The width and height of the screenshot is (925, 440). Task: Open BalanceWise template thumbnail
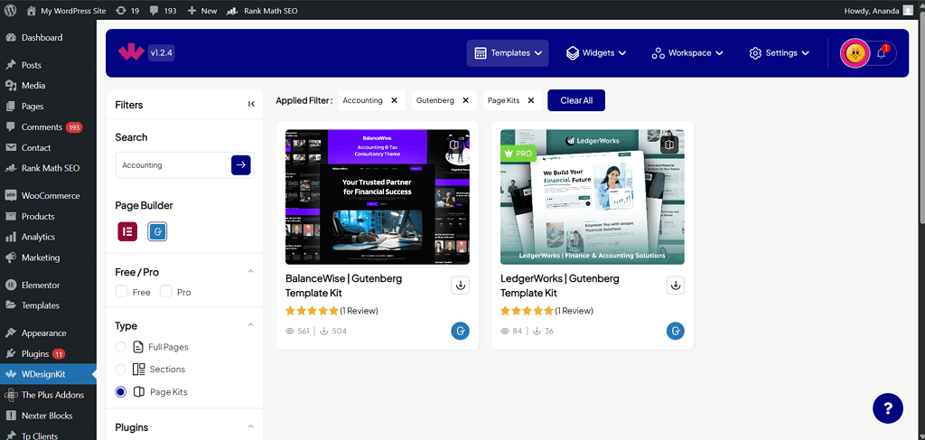[x=378, y=197]
